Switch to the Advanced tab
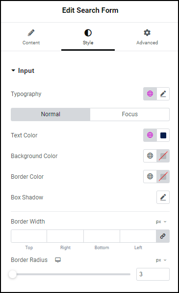The width and height of the screenshot is (179, 293). tap(147, 37)
